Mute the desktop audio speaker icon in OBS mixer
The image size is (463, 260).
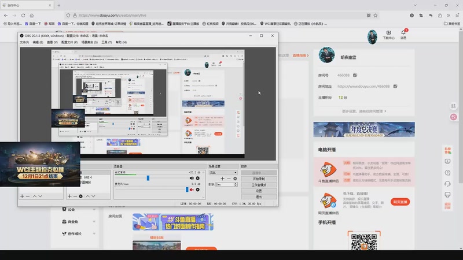[x=192, y=178]
